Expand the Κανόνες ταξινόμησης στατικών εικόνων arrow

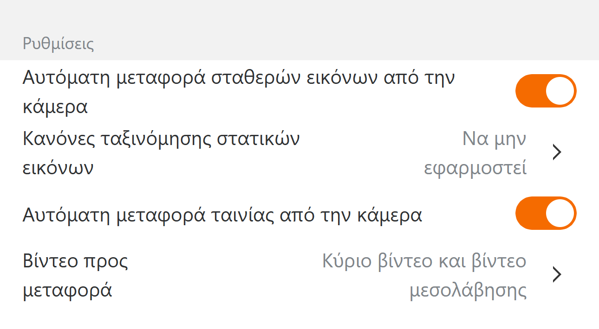(557, 152)
